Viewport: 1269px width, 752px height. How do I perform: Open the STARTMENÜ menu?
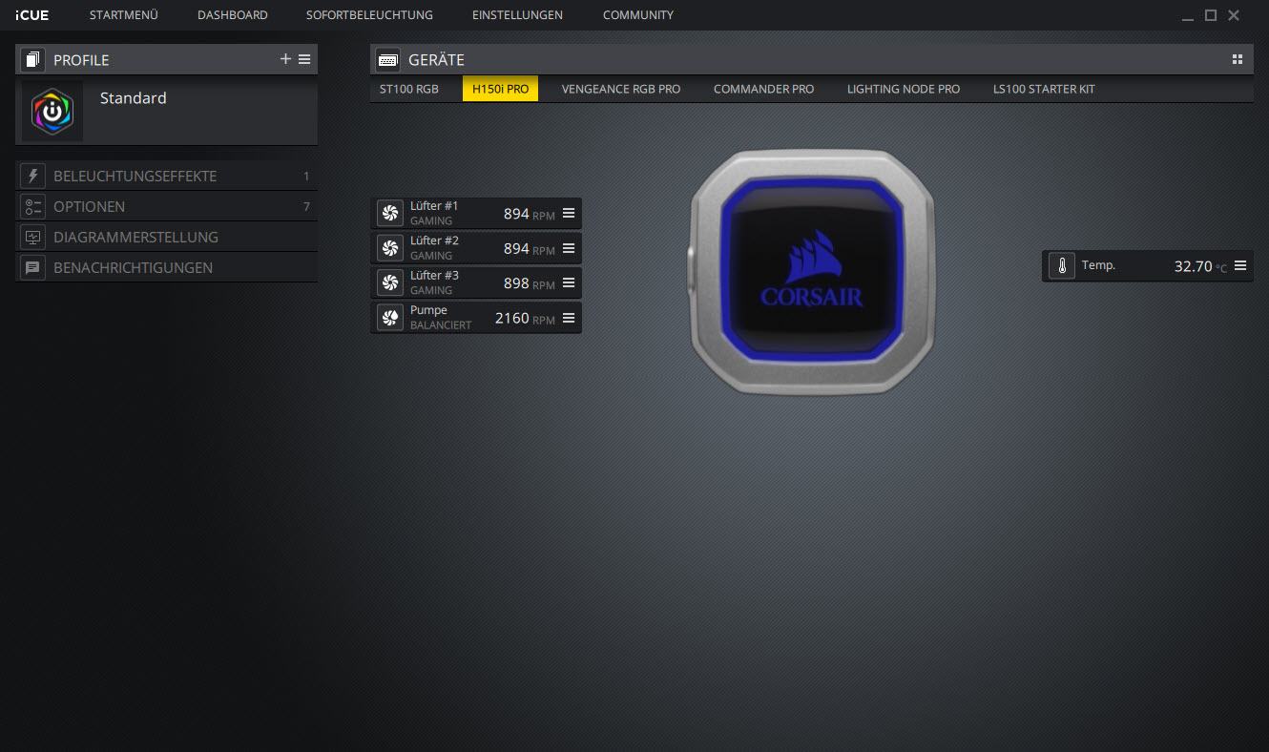(124, 15)
